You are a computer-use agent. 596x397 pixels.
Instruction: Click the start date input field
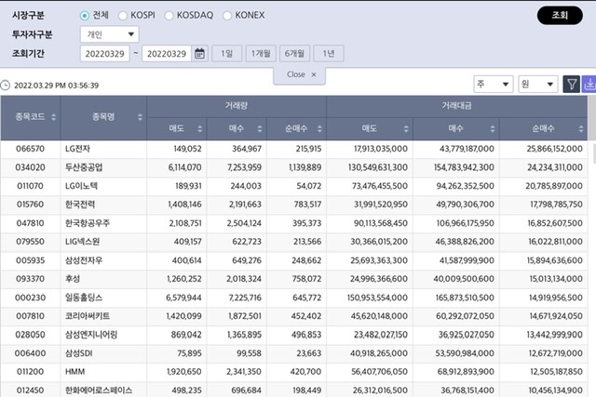pos(104,54)
